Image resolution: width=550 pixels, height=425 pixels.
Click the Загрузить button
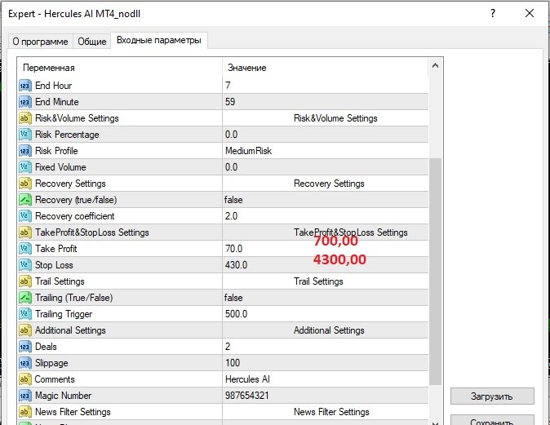point(492,396)
